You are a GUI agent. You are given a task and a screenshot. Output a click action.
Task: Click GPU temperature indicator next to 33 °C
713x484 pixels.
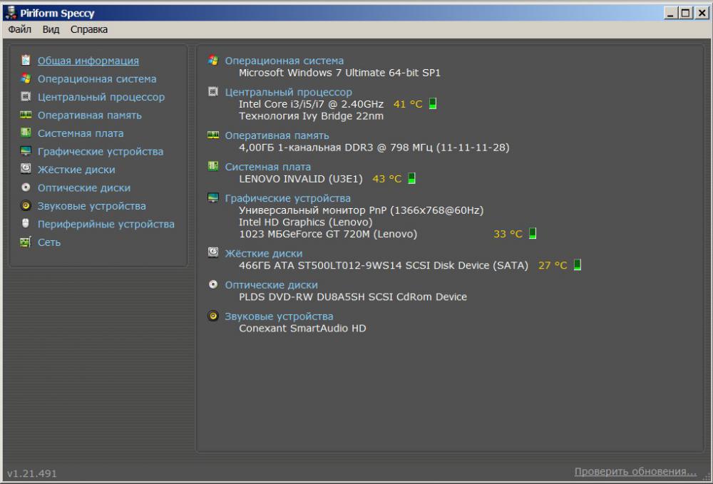533,234
